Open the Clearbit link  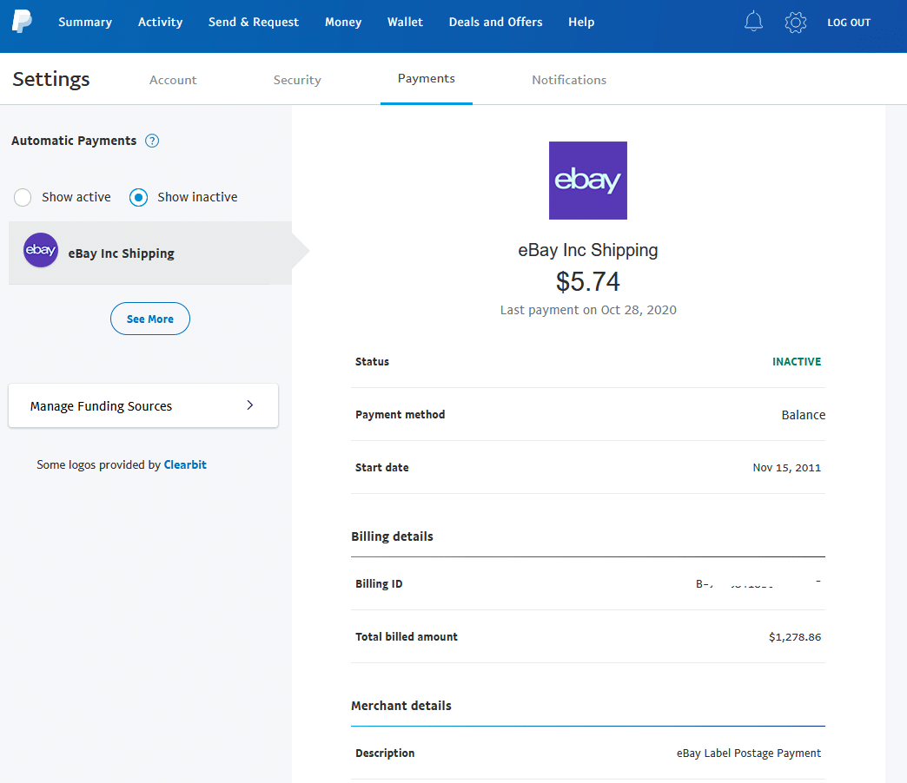(x=185, y=464)
